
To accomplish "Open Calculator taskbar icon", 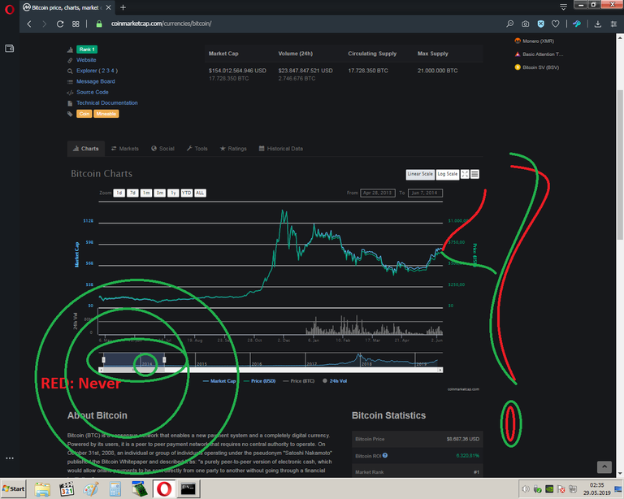I will 115,489.
